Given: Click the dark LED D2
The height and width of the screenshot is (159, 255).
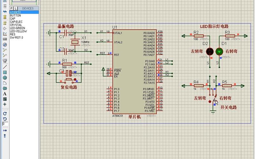Looking at the screenshot, I should coord(210,52).
